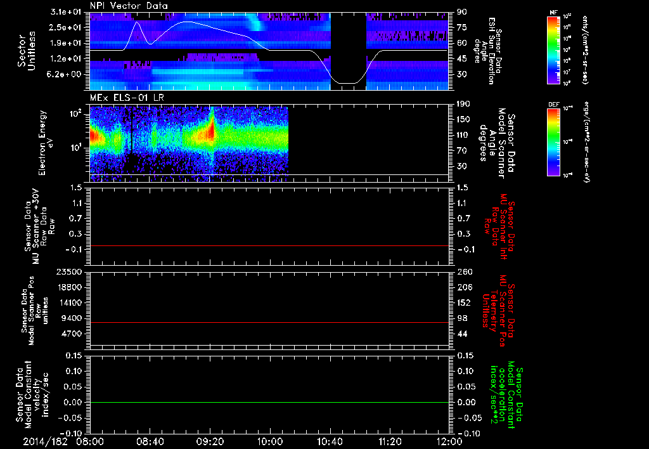649x449 pixels.
Task: Click the red MU Scanner Pos Telemetry title
Action: pyautogui.click(x=498, y=311)
